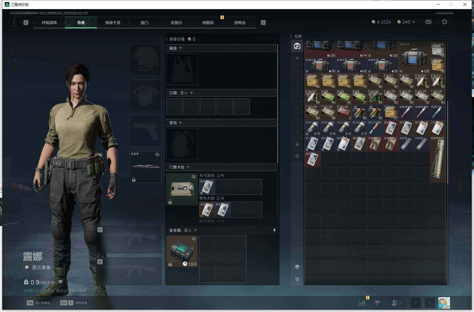Click primary weapon slot 1
Image resolution: width=474 pixels, height=312 pixels.
pyautogui.click(x=129, y=240)
